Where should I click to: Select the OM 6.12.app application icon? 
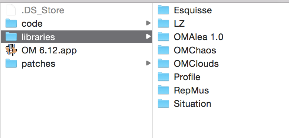point(11,50)
